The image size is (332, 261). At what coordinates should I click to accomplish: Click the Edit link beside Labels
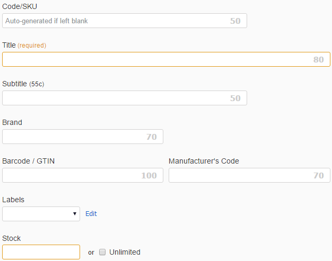tap(91, 214)
